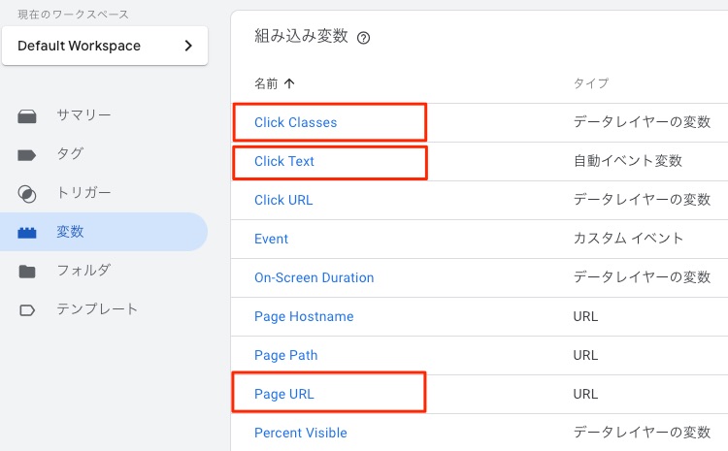Click the Folders icon in sidebar
Screen dimensions: 728x451
click(27, 272)
